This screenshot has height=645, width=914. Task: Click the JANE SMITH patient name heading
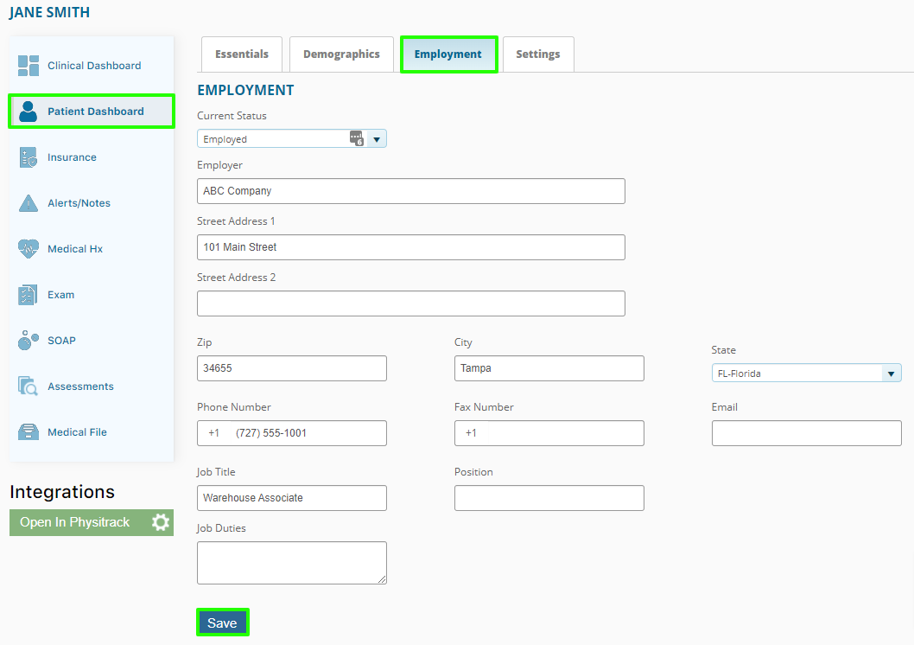(49, 12)
